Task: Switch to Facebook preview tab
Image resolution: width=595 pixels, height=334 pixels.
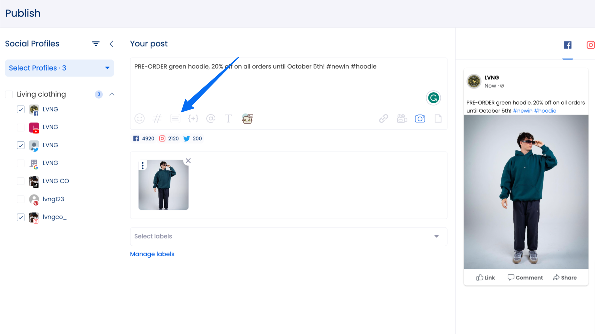Action: coord(568,45)
